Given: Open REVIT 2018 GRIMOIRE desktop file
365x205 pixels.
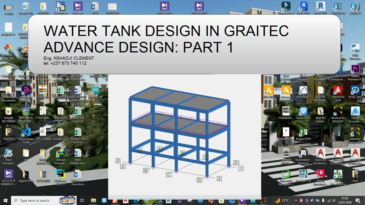Looking at the screenshot, I should [26, 114].
